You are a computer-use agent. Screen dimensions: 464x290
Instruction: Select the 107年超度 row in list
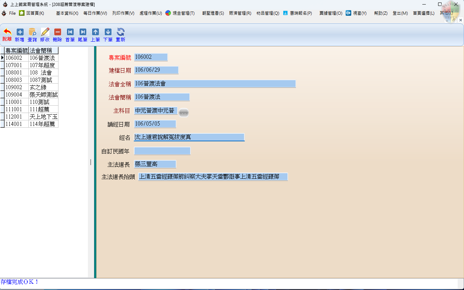coord(42,65)
